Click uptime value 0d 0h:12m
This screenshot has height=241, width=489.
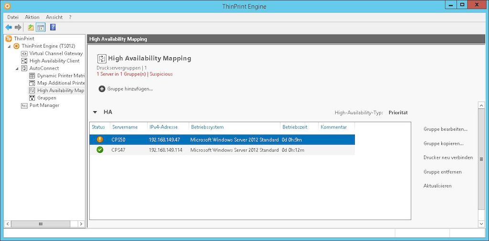click(x=293, y=150)
